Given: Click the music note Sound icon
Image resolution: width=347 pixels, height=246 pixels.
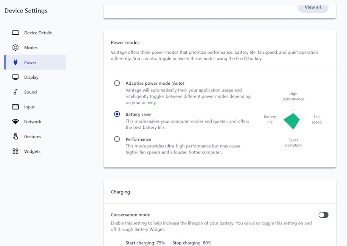Looking at the screenshot, I should [x=15, y=92].
